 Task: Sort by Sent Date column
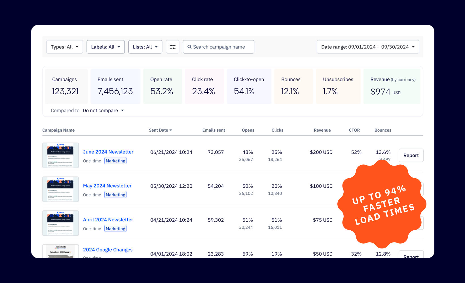pos(160,130)
